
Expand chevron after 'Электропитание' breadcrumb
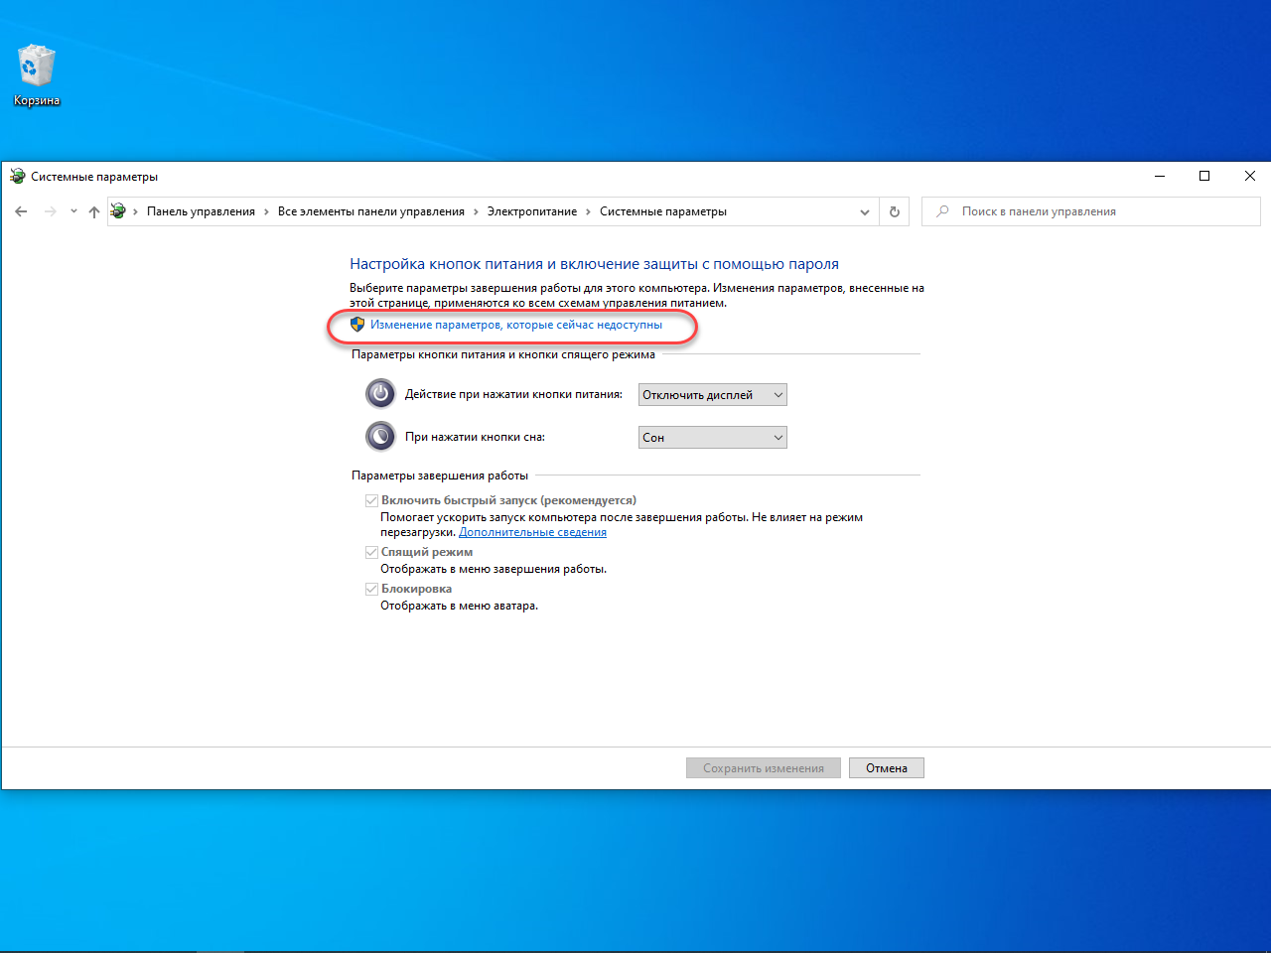pyautogui.click(x=589, y=211)
